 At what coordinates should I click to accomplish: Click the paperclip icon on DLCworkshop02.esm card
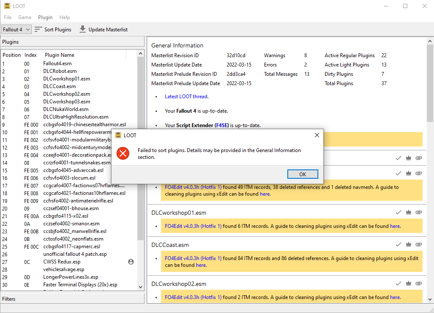point(419,283)
